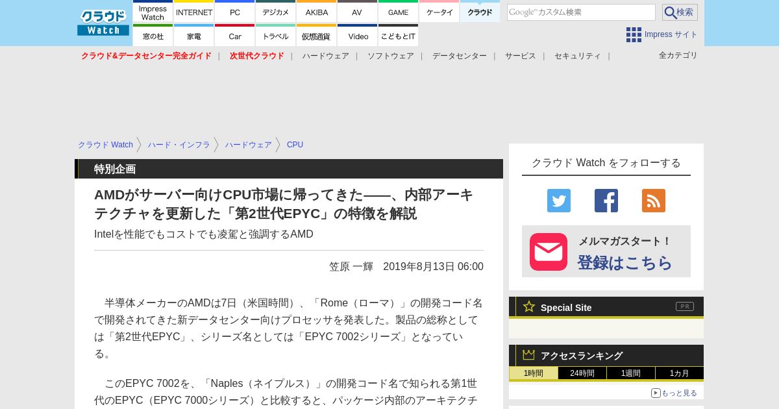779x409 pixels.
Task: Click the author name 笠原 一輝
Action: tap(351, 266)
